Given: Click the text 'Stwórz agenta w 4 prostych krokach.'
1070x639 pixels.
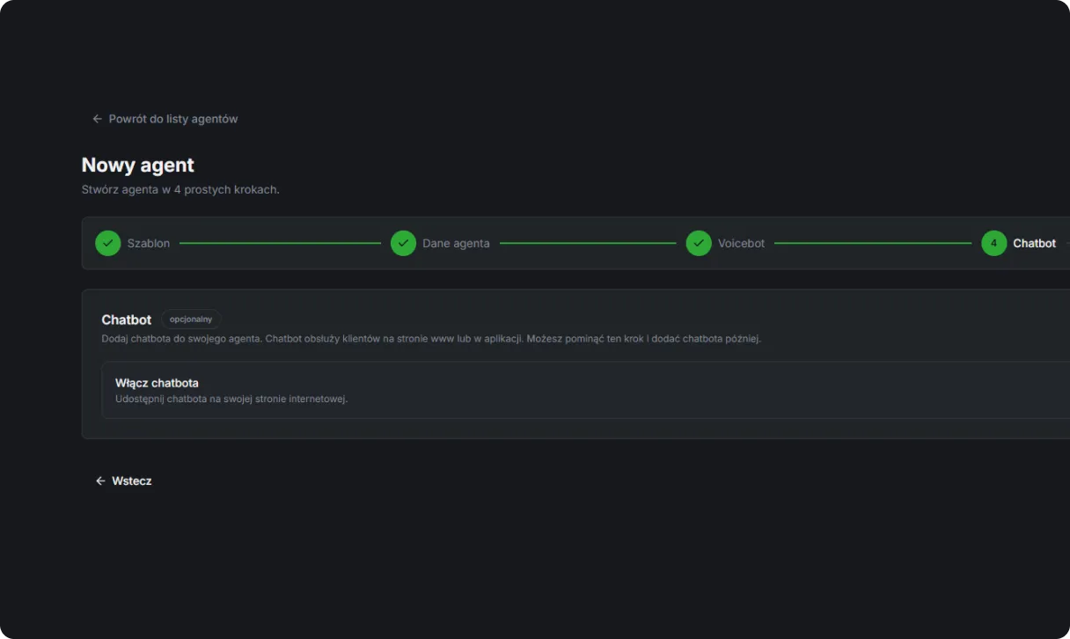Looking at the screenshot, I should (x=180, y=189).
